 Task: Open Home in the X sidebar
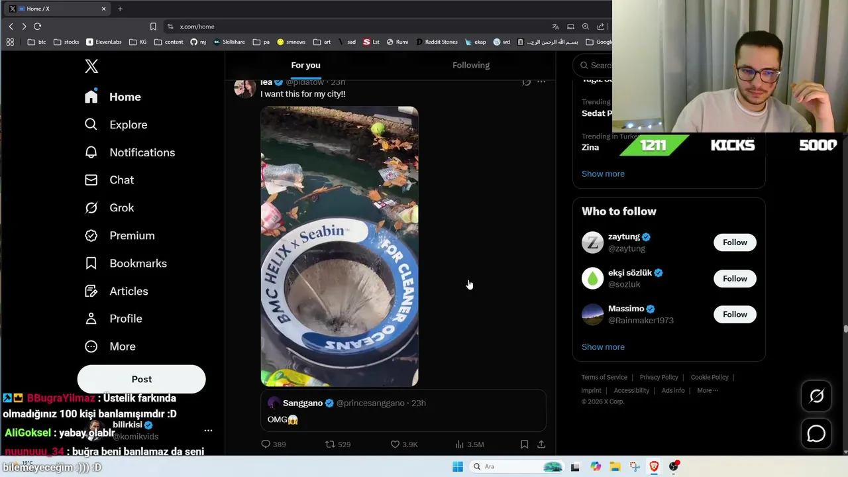[x=113, y=97]
